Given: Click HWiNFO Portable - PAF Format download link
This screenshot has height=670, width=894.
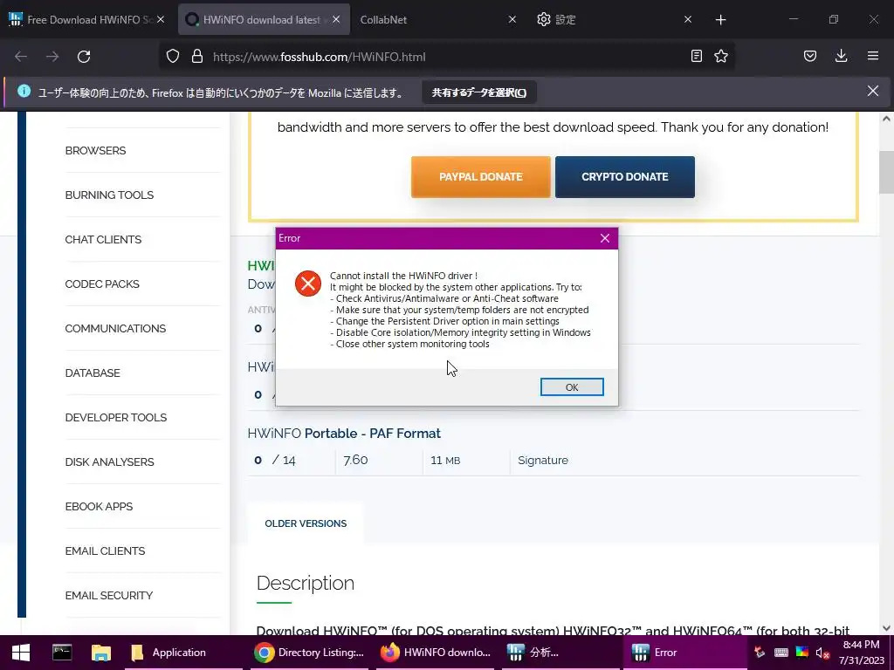Looking at the screenshot, I should pos(344,434).
